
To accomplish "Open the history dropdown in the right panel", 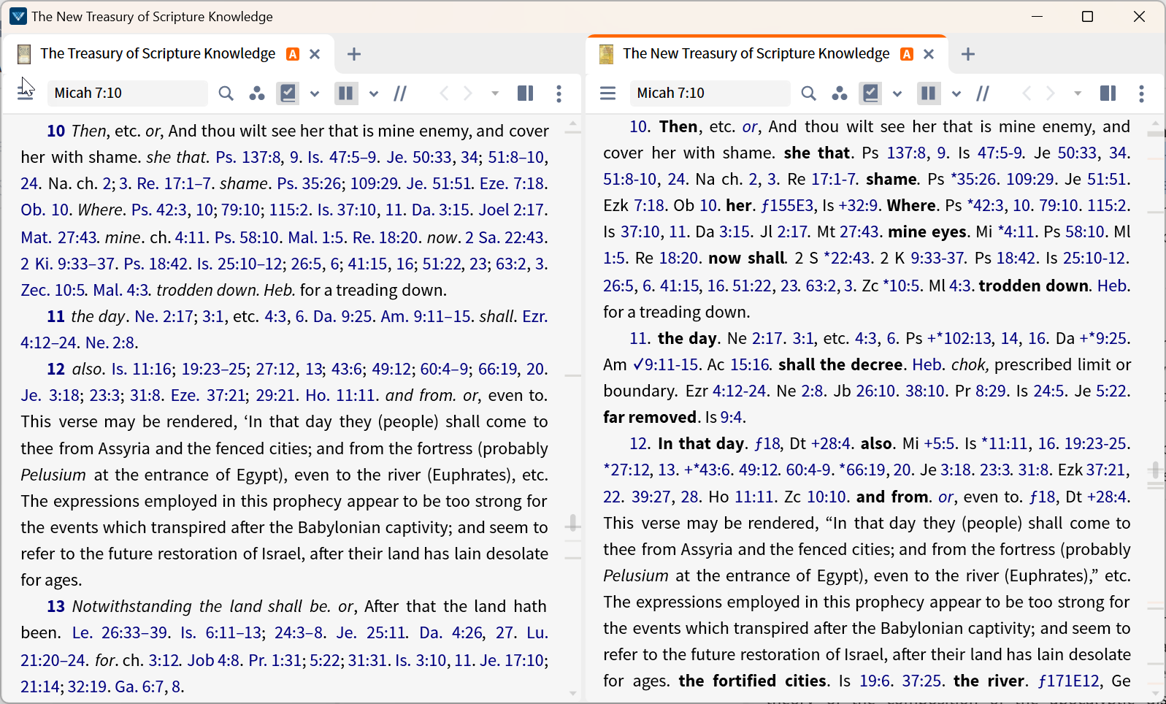I will point(1078,93).
